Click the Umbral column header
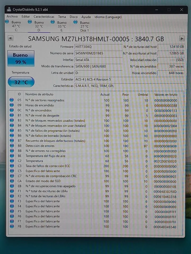Screen dimensions: 191x254 click(143, 95)
